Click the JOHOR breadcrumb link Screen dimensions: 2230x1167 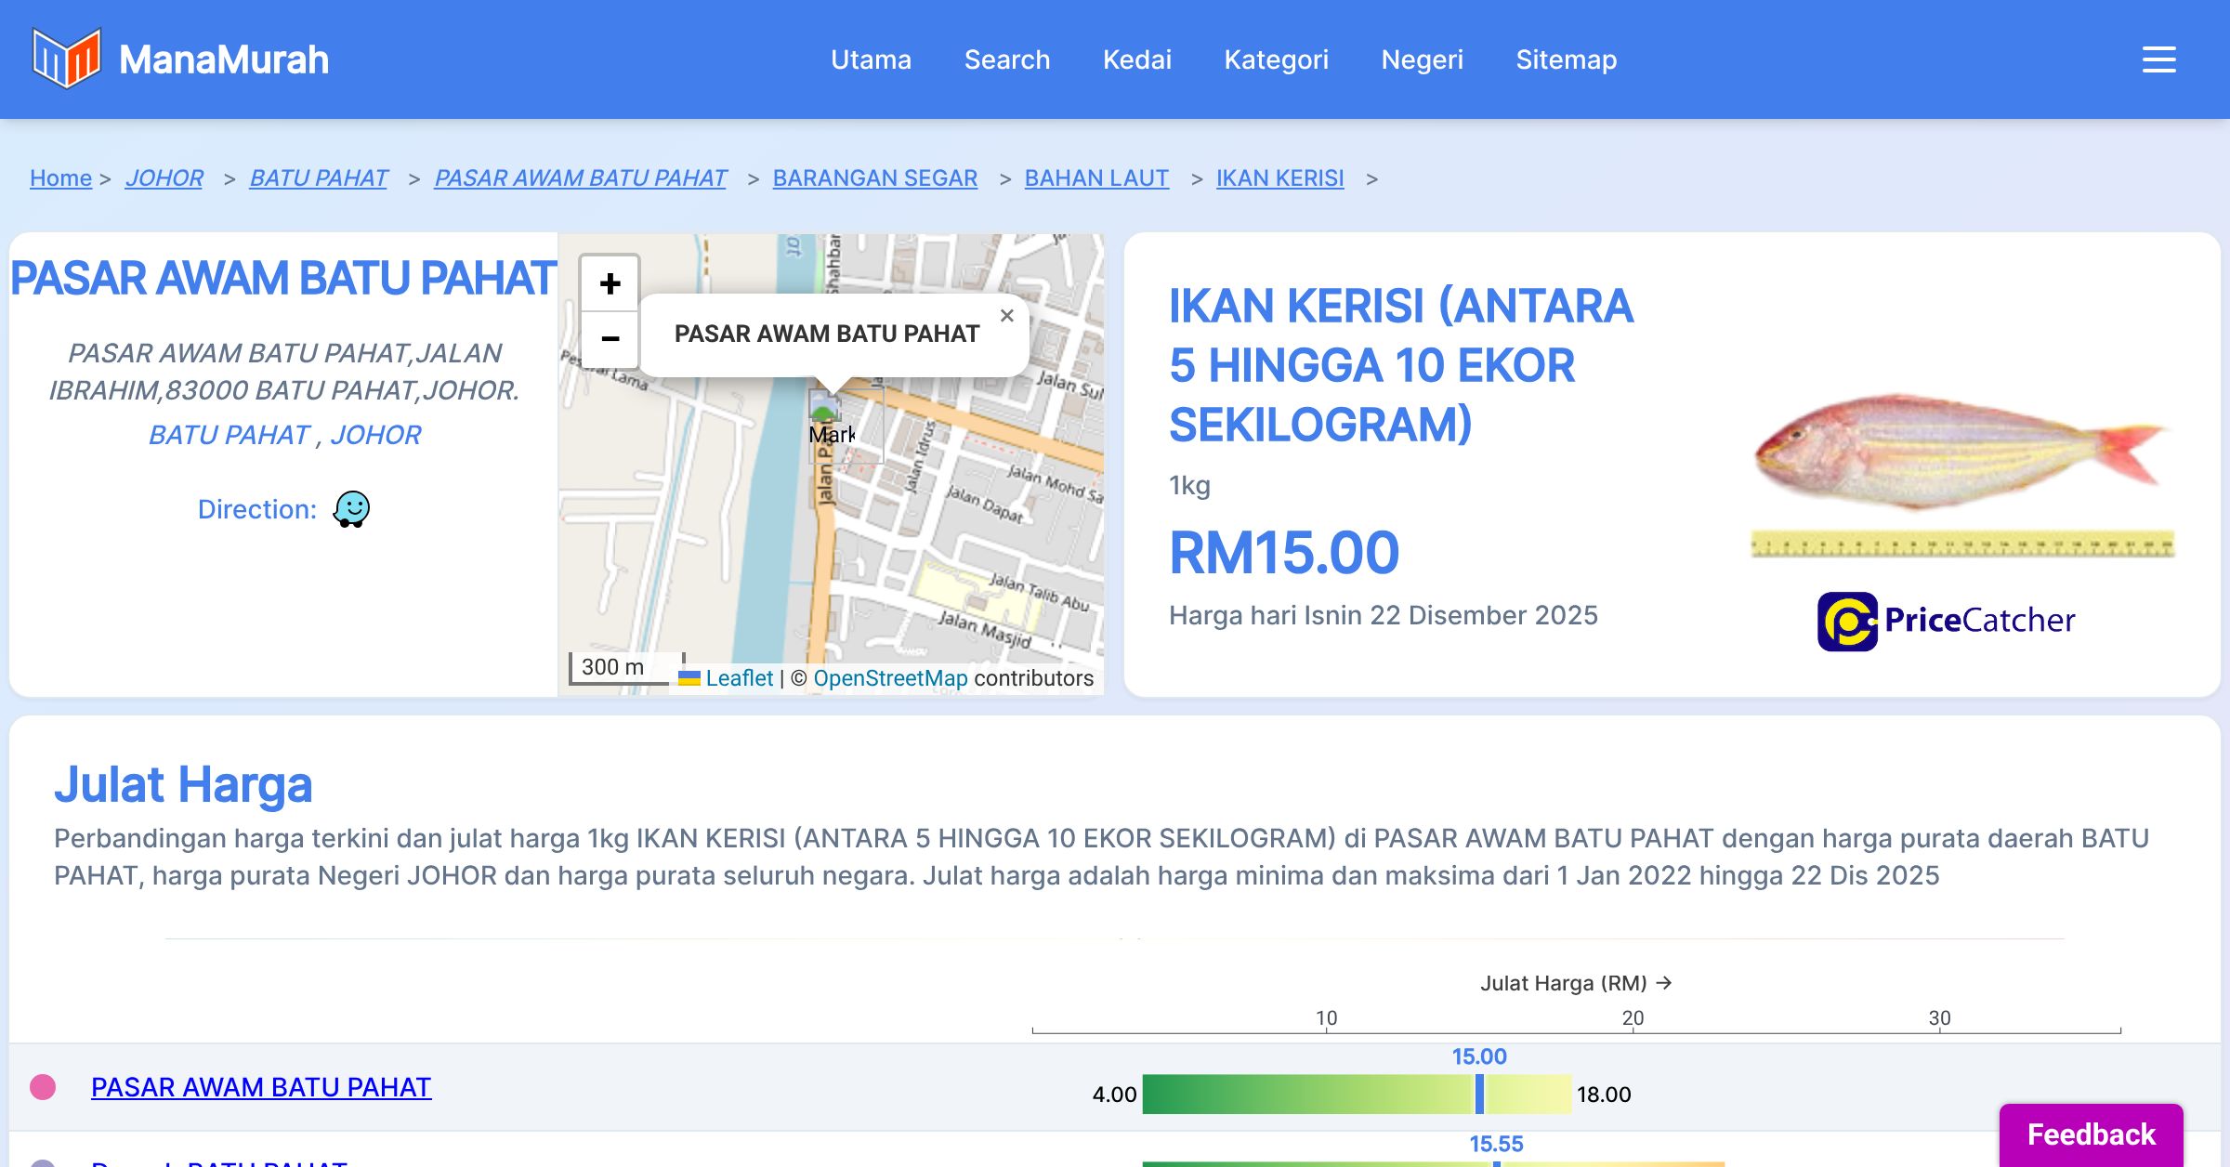click(x=164, y=177)
